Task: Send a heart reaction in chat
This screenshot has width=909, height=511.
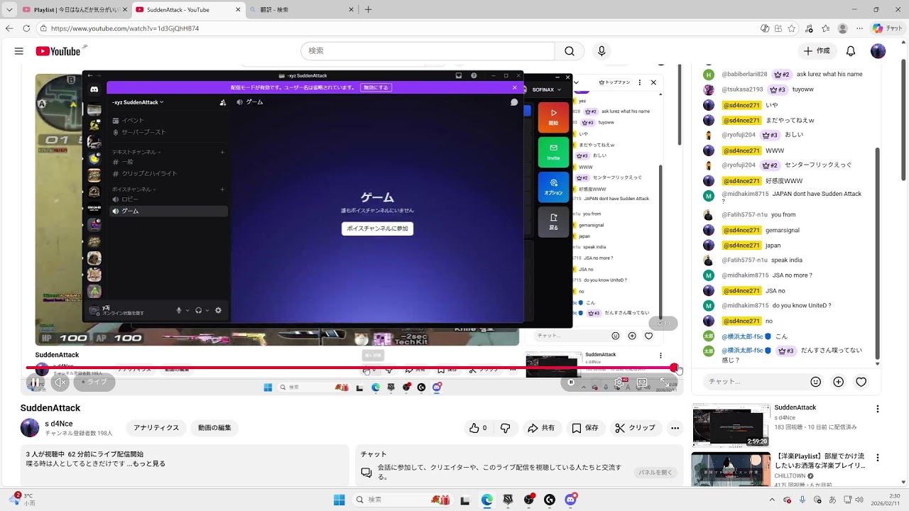Action: (x=861, y=382)
